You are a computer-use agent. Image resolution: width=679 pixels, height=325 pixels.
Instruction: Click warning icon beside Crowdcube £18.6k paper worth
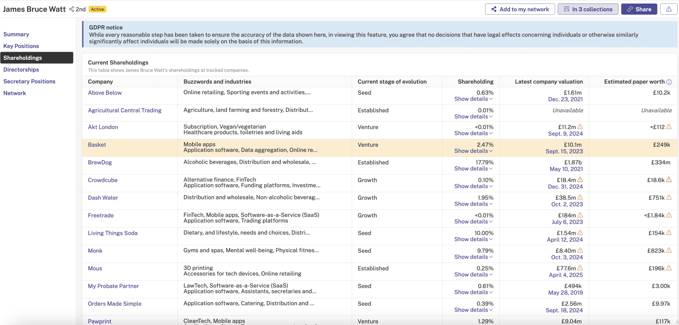pyautogui.click(x=669, y=180)
